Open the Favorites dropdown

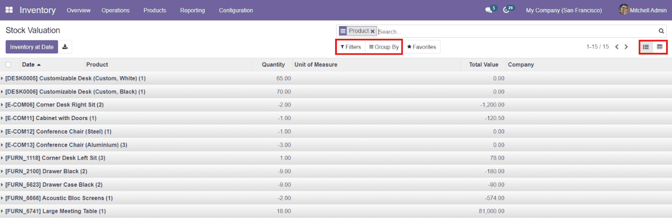(422, 47)
